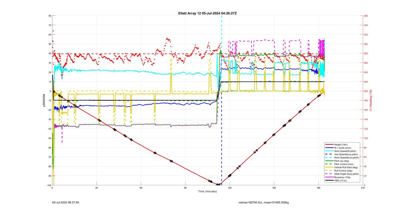401x208 pixels.
Task: Click the 'Height (10m)' legend entry
Action: [x=342, y=145]
